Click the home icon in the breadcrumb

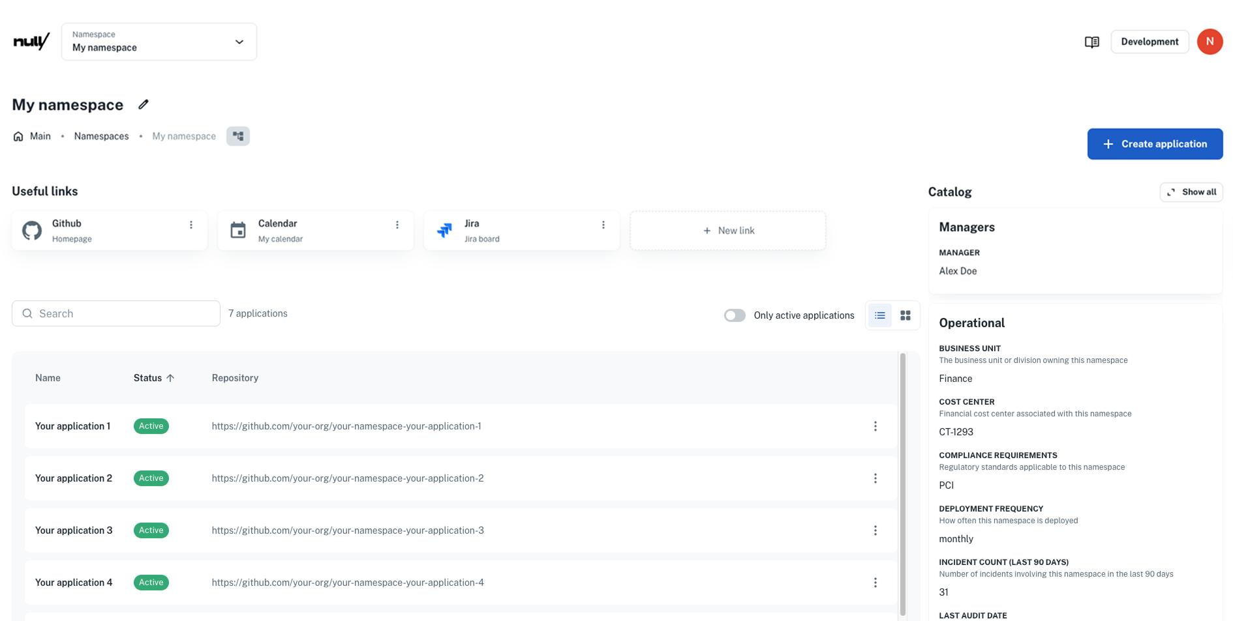[18, 136]
